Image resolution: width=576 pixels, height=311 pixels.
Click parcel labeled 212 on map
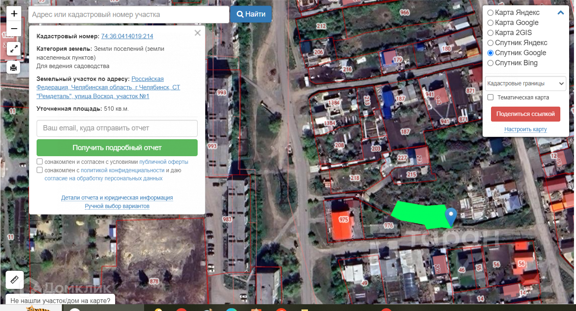tap(321, 26)
